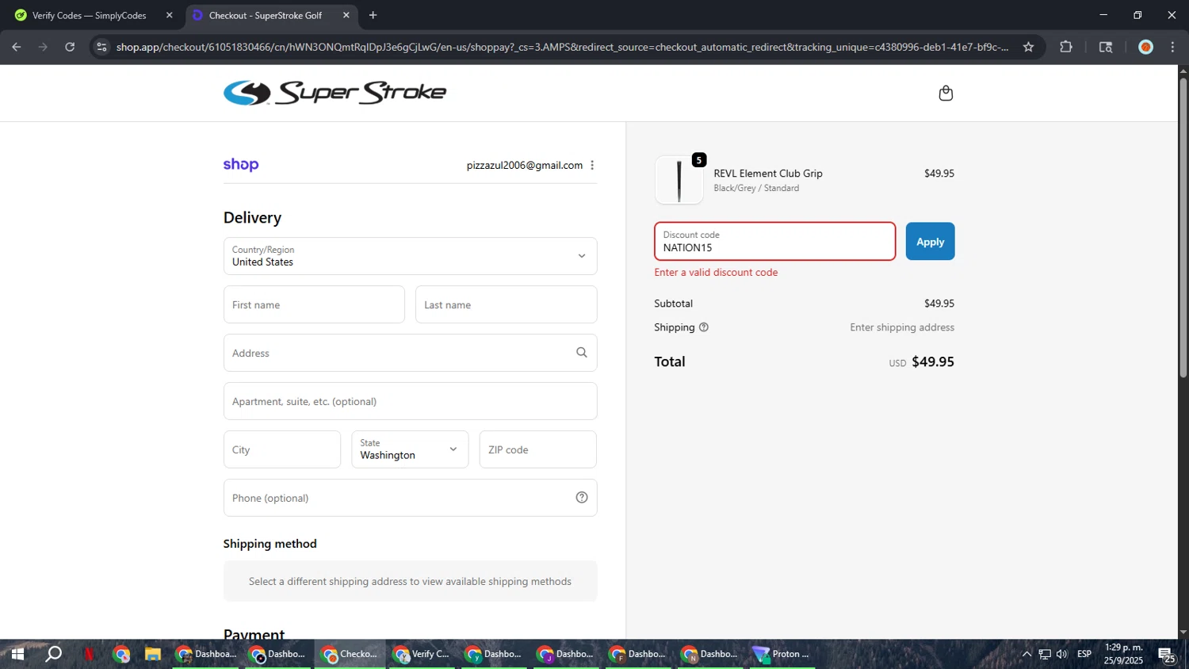
Task: Show phone number help tooltip icon
Action: coord(582,498)
